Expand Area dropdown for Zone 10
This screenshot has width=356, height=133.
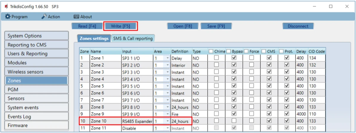(x=168, y=121)
